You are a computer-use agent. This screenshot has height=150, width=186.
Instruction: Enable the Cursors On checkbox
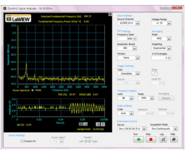(22, 141)
